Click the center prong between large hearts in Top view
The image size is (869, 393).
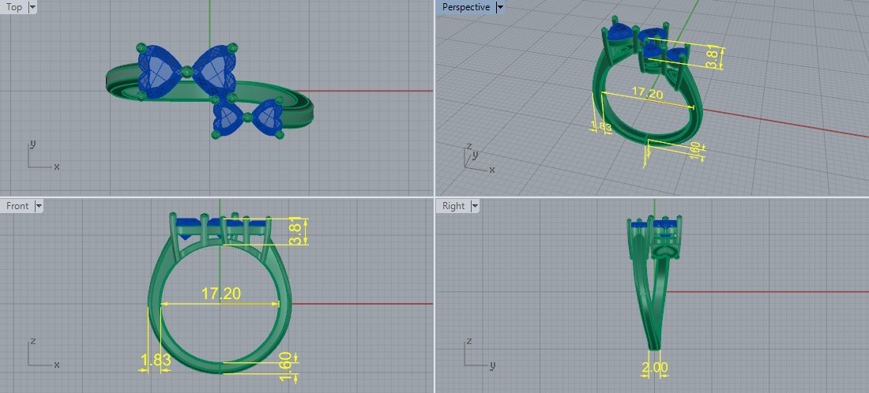tap(186, 71)
